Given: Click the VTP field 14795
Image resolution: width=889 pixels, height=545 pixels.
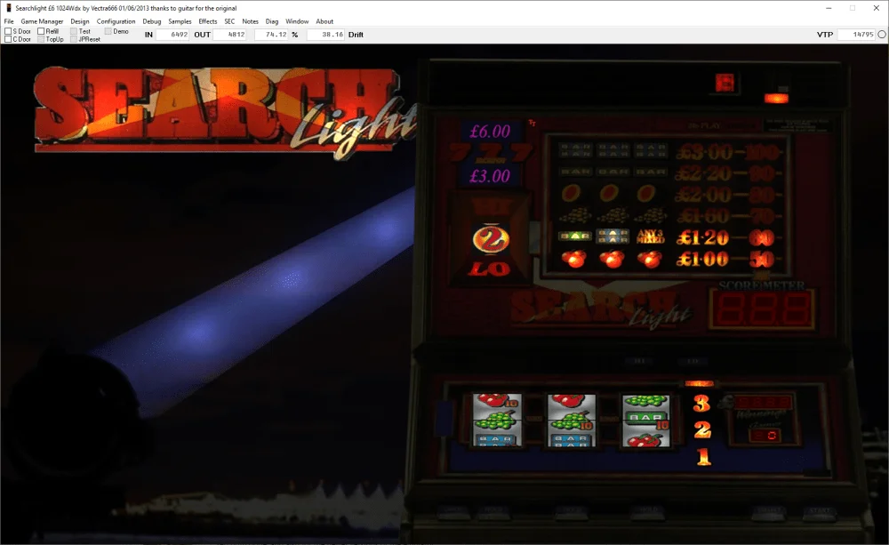Looking at the screenshot, I should click(x=856, y=35).
